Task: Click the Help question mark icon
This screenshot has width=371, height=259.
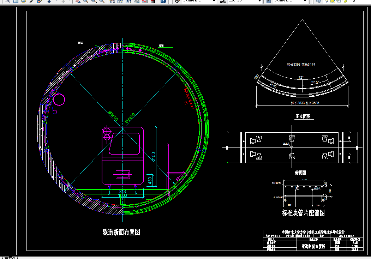Action: tap(163, 1)
